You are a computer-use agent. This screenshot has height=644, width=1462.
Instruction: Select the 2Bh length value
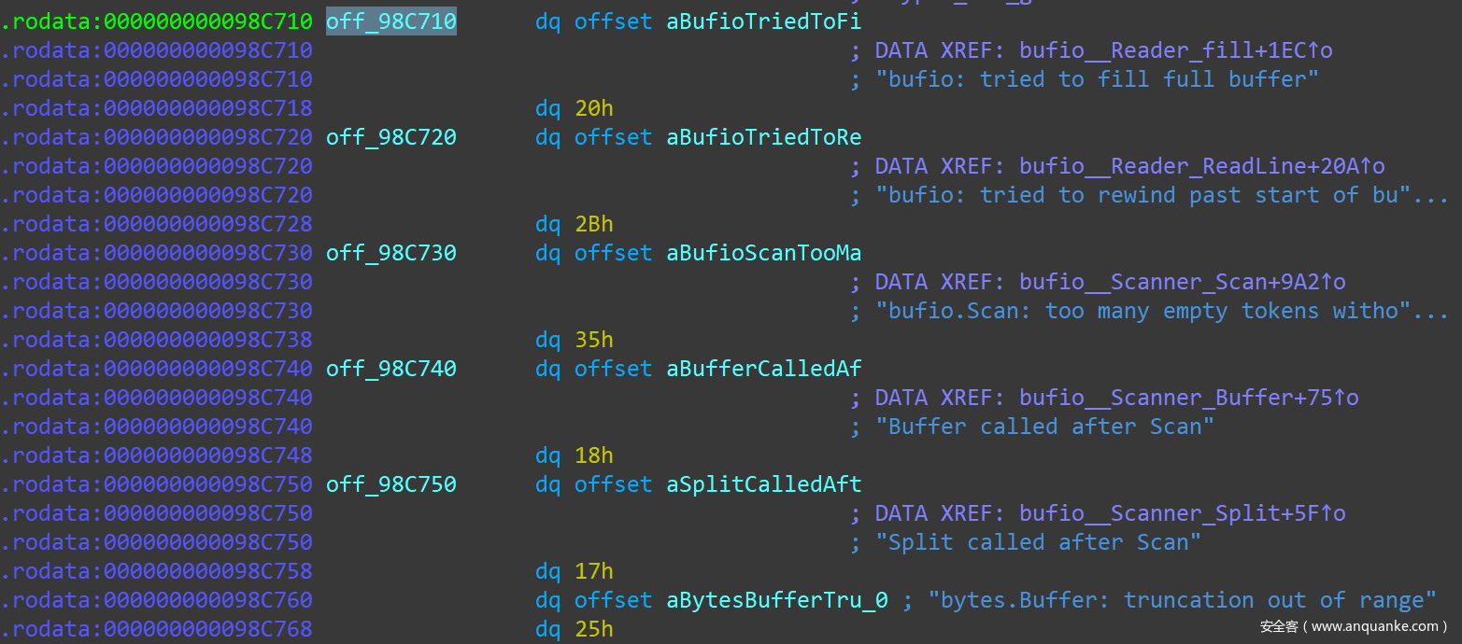pos(594,224)
